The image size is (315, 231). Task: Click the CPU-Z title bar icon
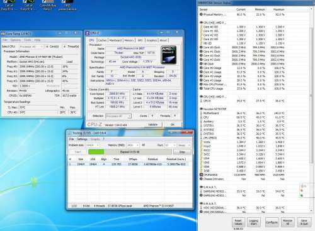point(88,33)
